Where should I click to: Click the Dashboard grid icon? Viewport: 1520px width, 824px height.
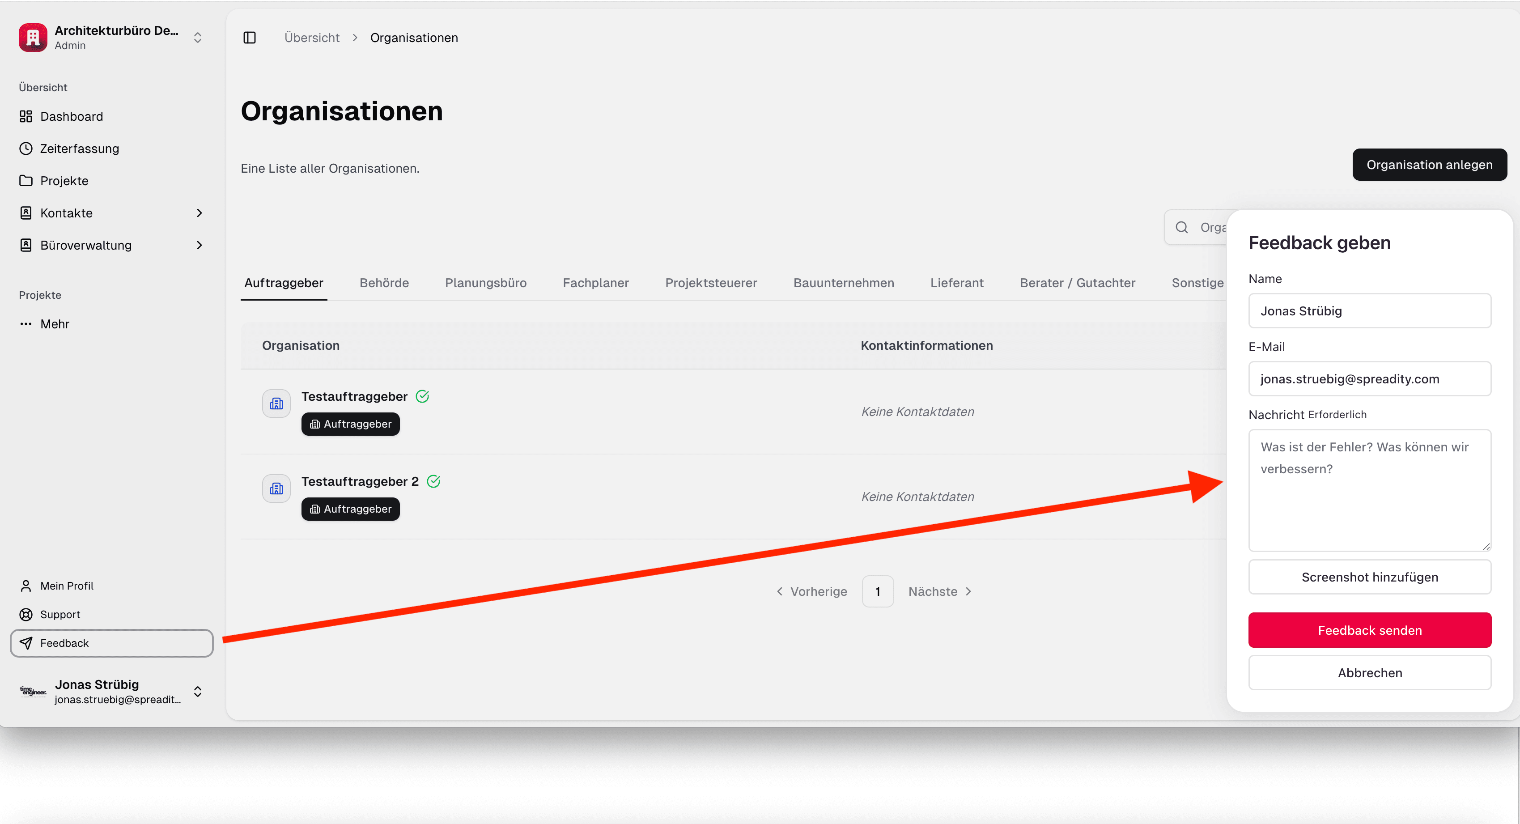[26, 116]
